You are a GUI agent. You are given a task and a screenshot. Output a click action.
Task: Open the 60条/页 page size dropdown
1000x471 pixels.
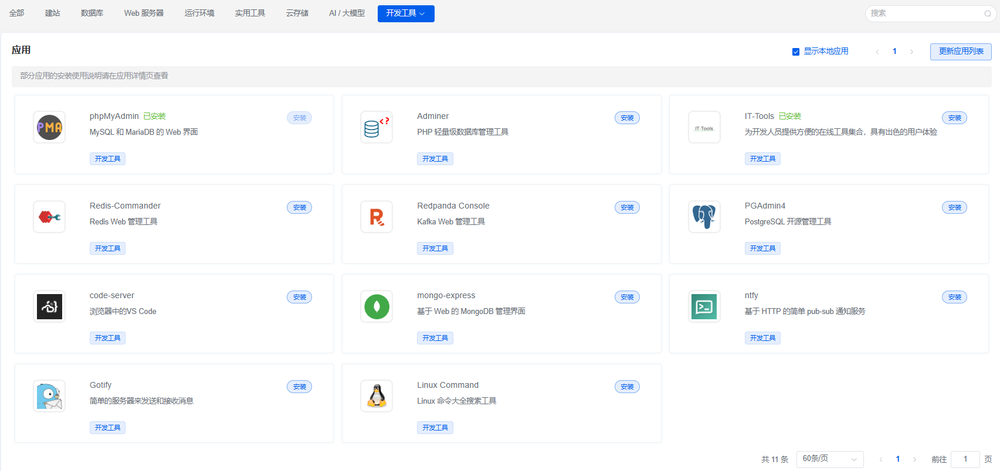pyautogui.click(x=830, y=459)
